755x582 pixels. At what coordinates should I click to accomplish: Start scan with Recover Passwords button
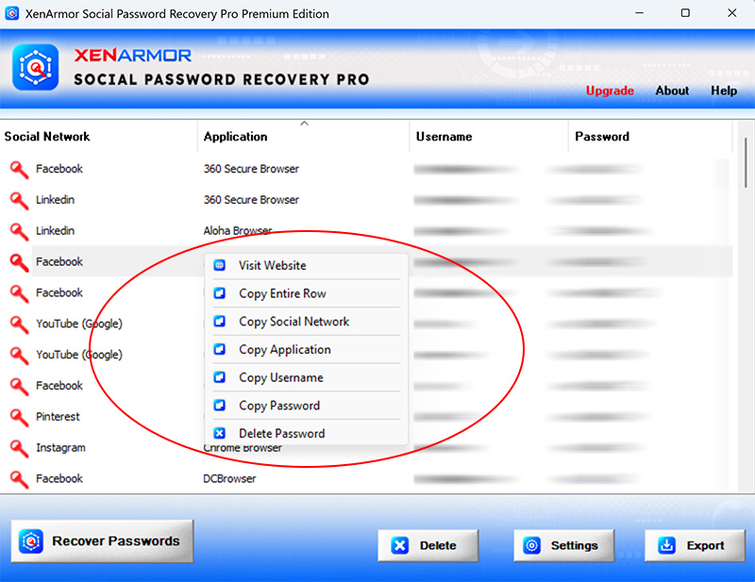[x=102, y=541]
